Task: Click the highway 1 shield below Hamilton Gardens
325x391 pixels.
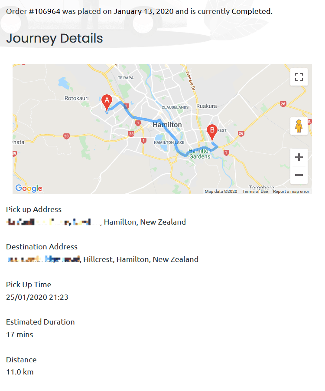Action: pyautogui.click(x=226, y=152)
